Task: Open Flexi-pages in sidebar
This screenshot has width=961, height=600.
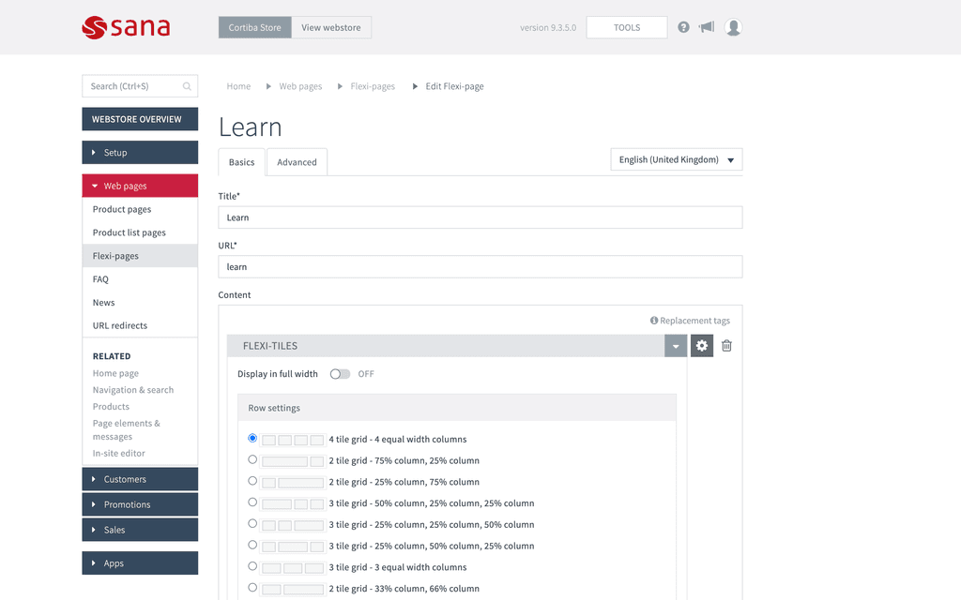Action: [x=140, y=256]
